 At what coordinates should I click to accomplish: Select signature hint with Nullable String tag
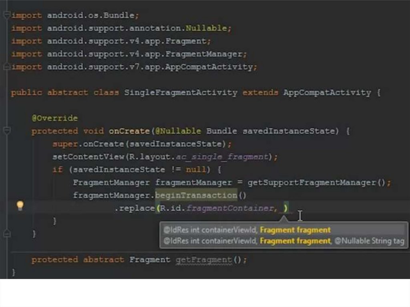[283, 241]
